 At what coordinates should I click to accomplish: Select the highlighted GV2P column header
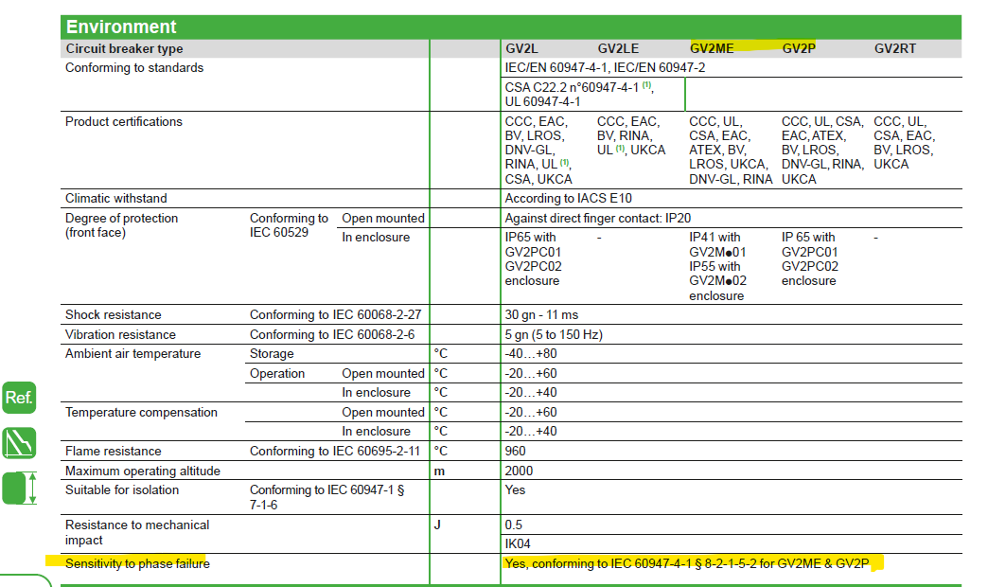click(799, 48)
